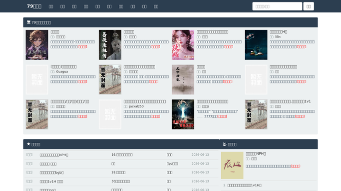The image size is (341, 191).
Task: Go to the 79 site logo homepage link
Action: [x=34, y=6]
